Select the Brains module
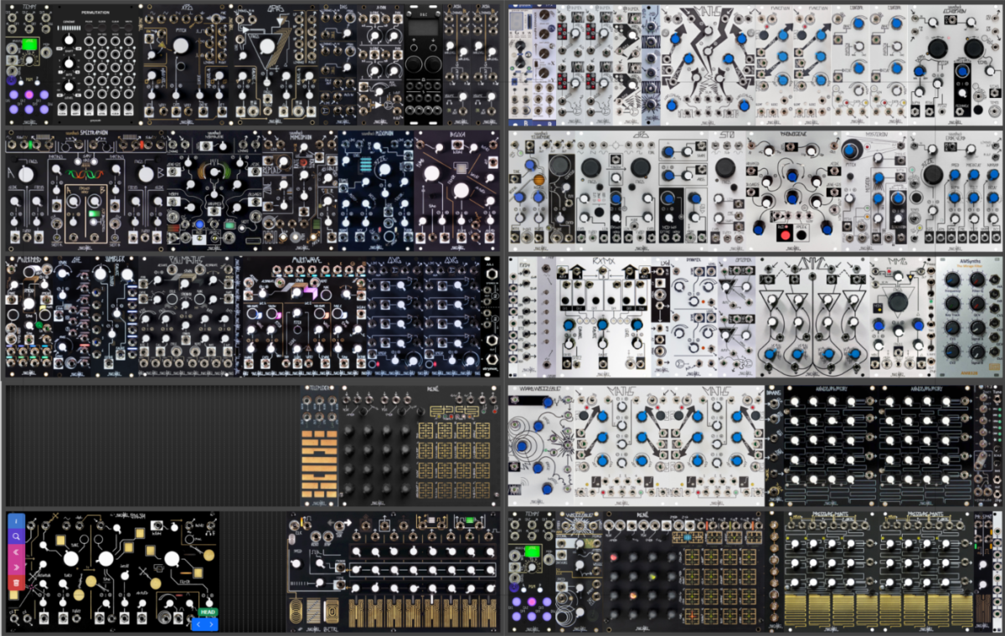Viewport: 1005px width, 636px height. pos(775,445)
